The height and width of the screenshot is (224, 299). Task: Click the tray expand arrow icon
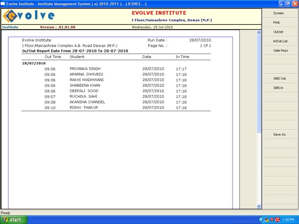[261, 220]
